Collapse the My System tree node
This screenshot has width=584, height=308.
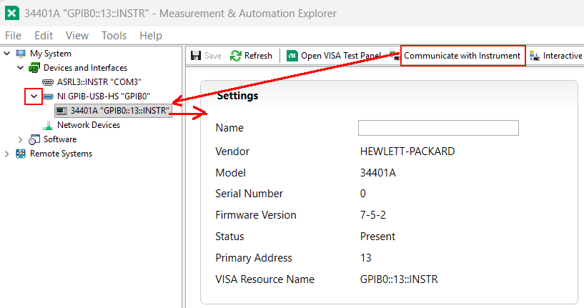click(6, 54)
